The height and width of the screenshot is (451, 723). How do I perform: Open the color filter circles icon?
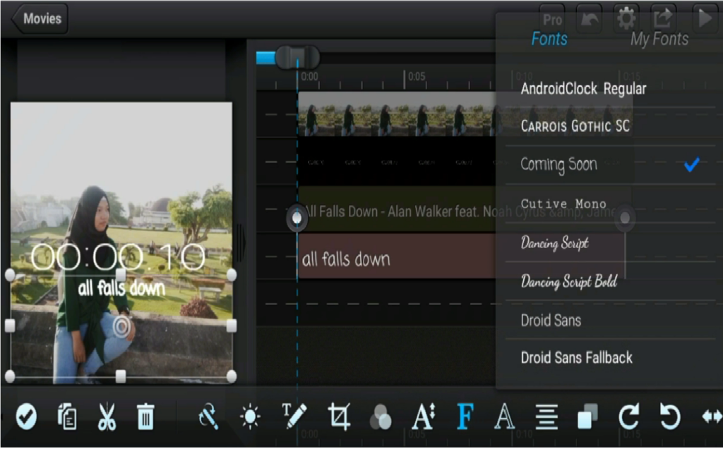381,417
